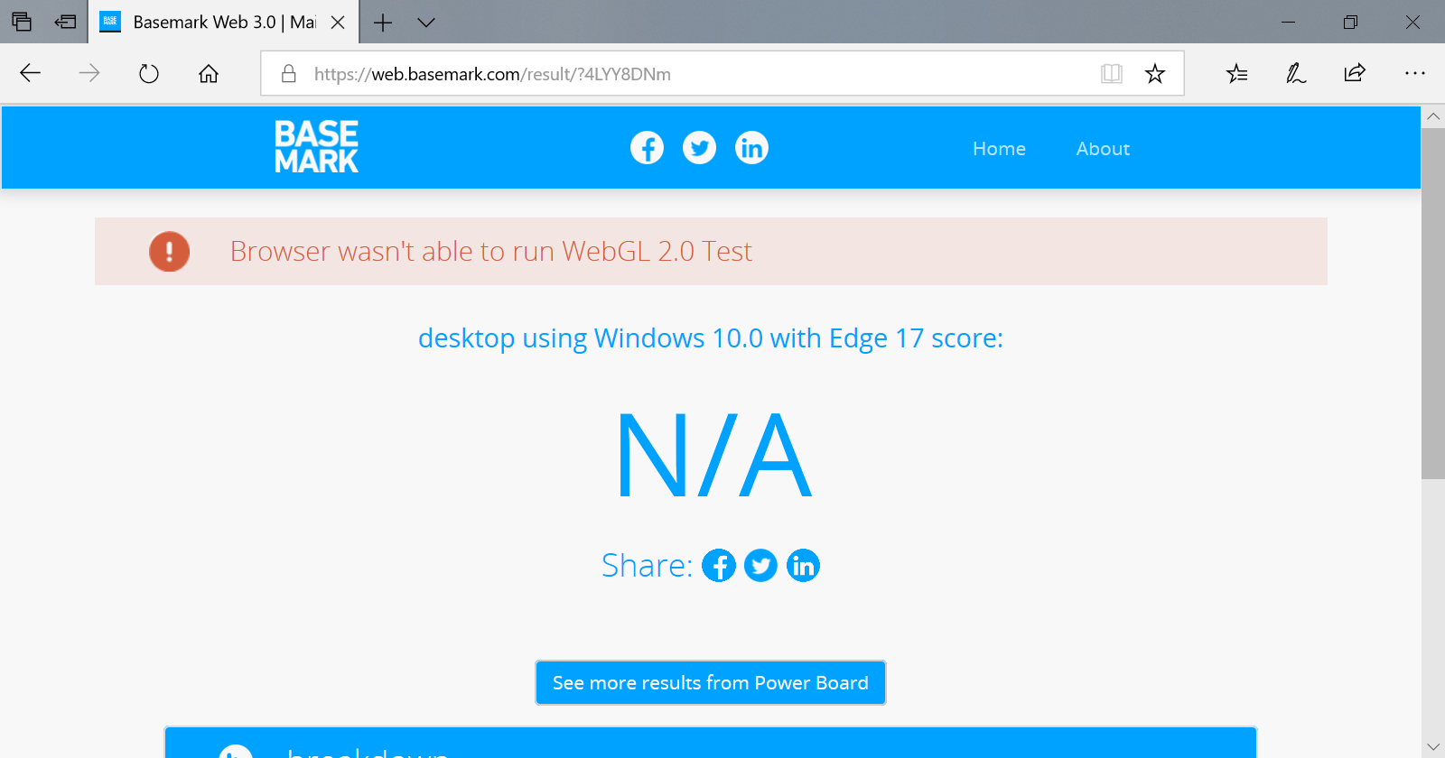
Task: Click the browser forward arrow
Action: click(89, 73)
